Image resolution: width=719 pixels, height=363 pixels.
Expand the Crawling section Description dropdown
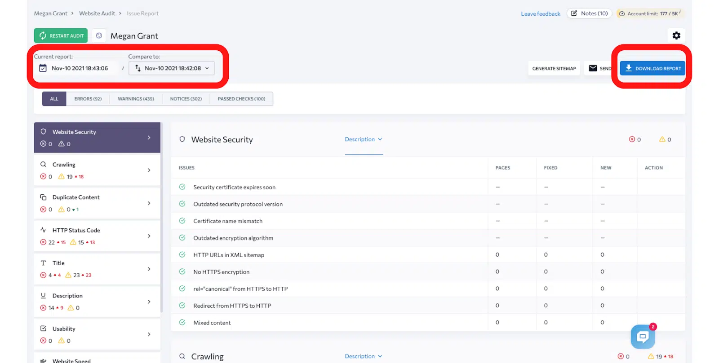(x=363, y=356)
